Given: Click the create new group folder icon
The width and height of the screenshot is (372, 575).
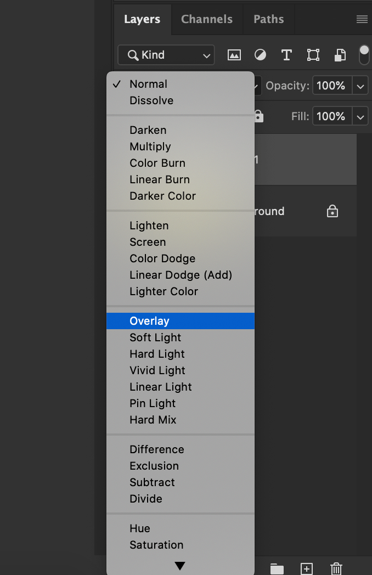Looking at the screenshot, I should point(277,568).
